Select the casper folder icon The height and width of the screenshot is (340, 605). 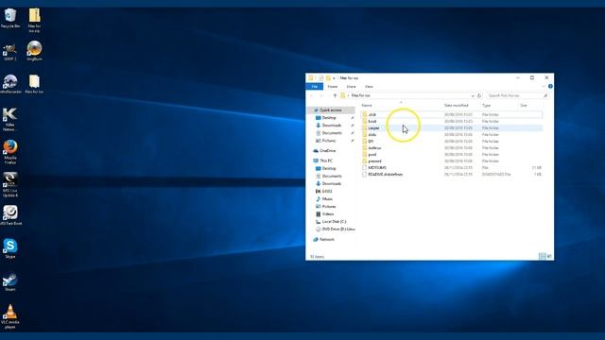tap(365, 128)
